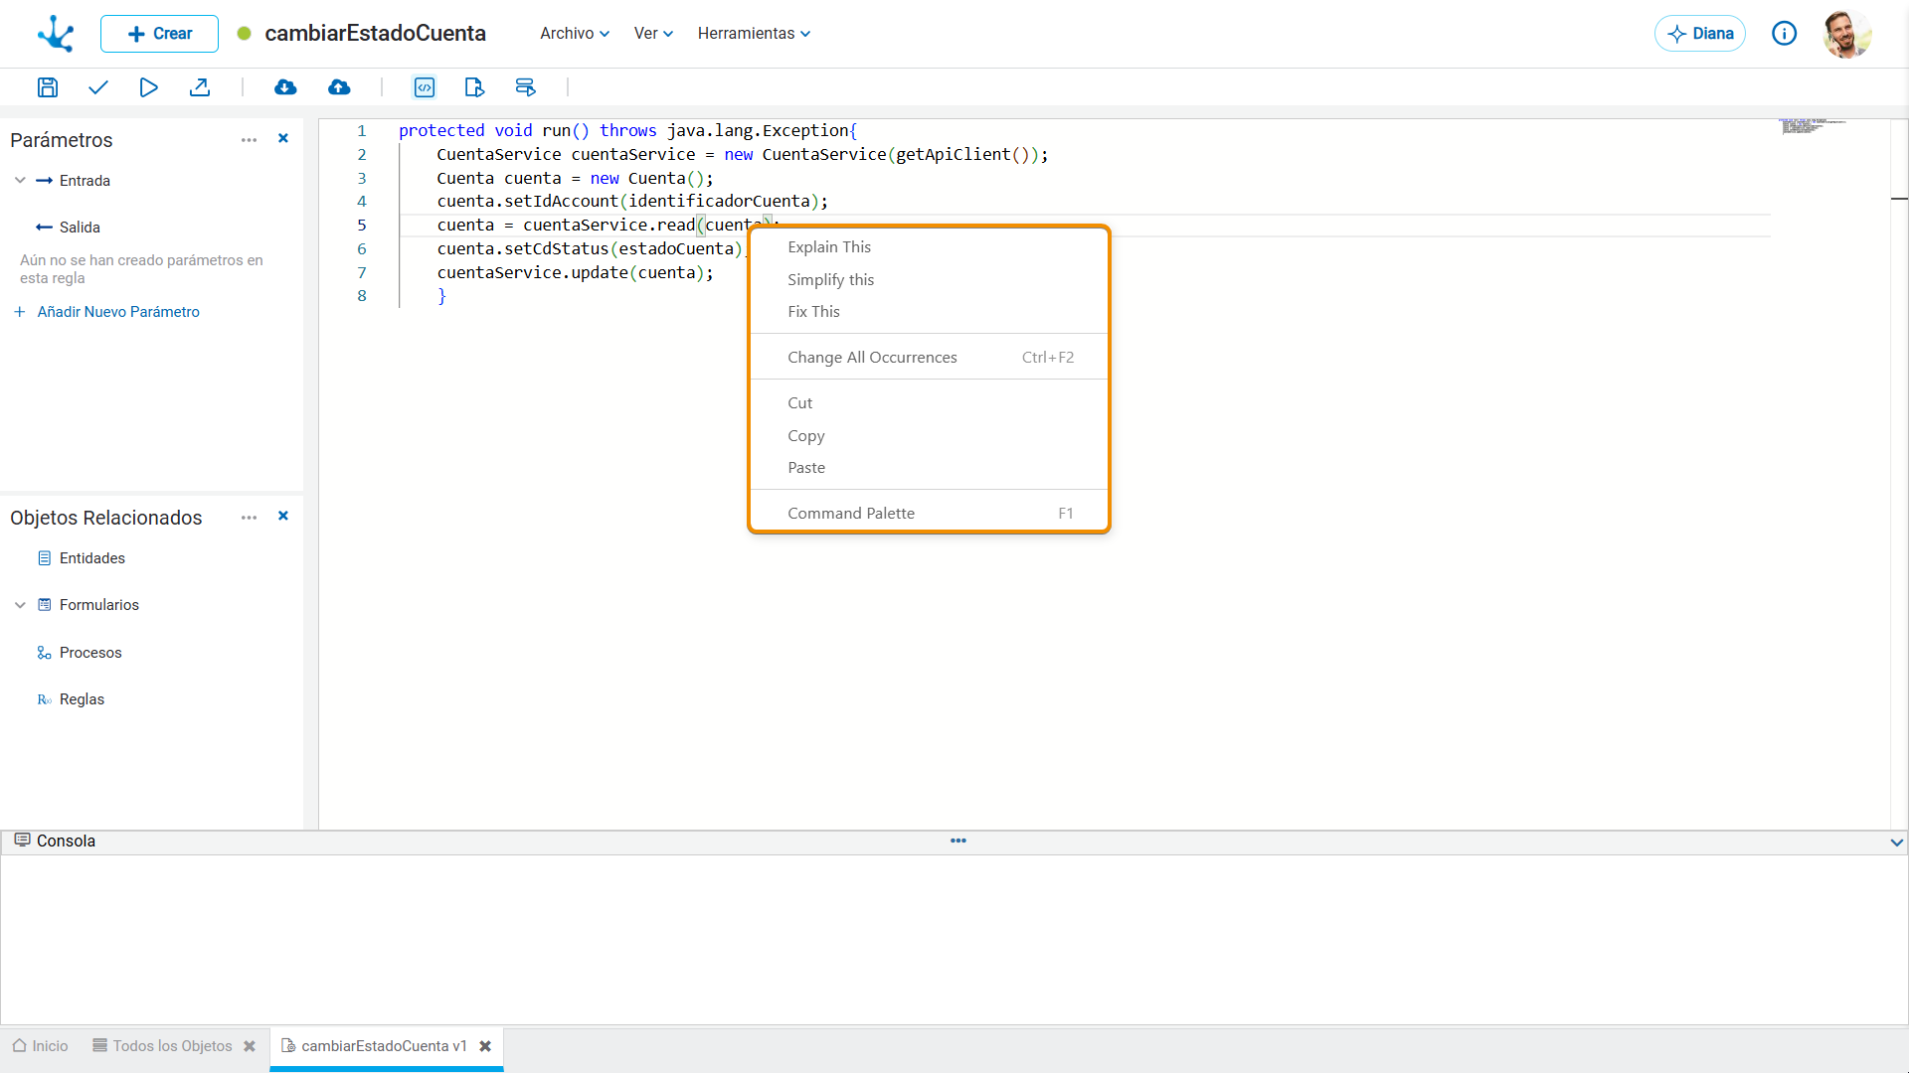The height and width of the screenshot is (1073, 1909).
Task: Toggle the code editor view icon
Action: pyautogui.click(x=425, y=87)
